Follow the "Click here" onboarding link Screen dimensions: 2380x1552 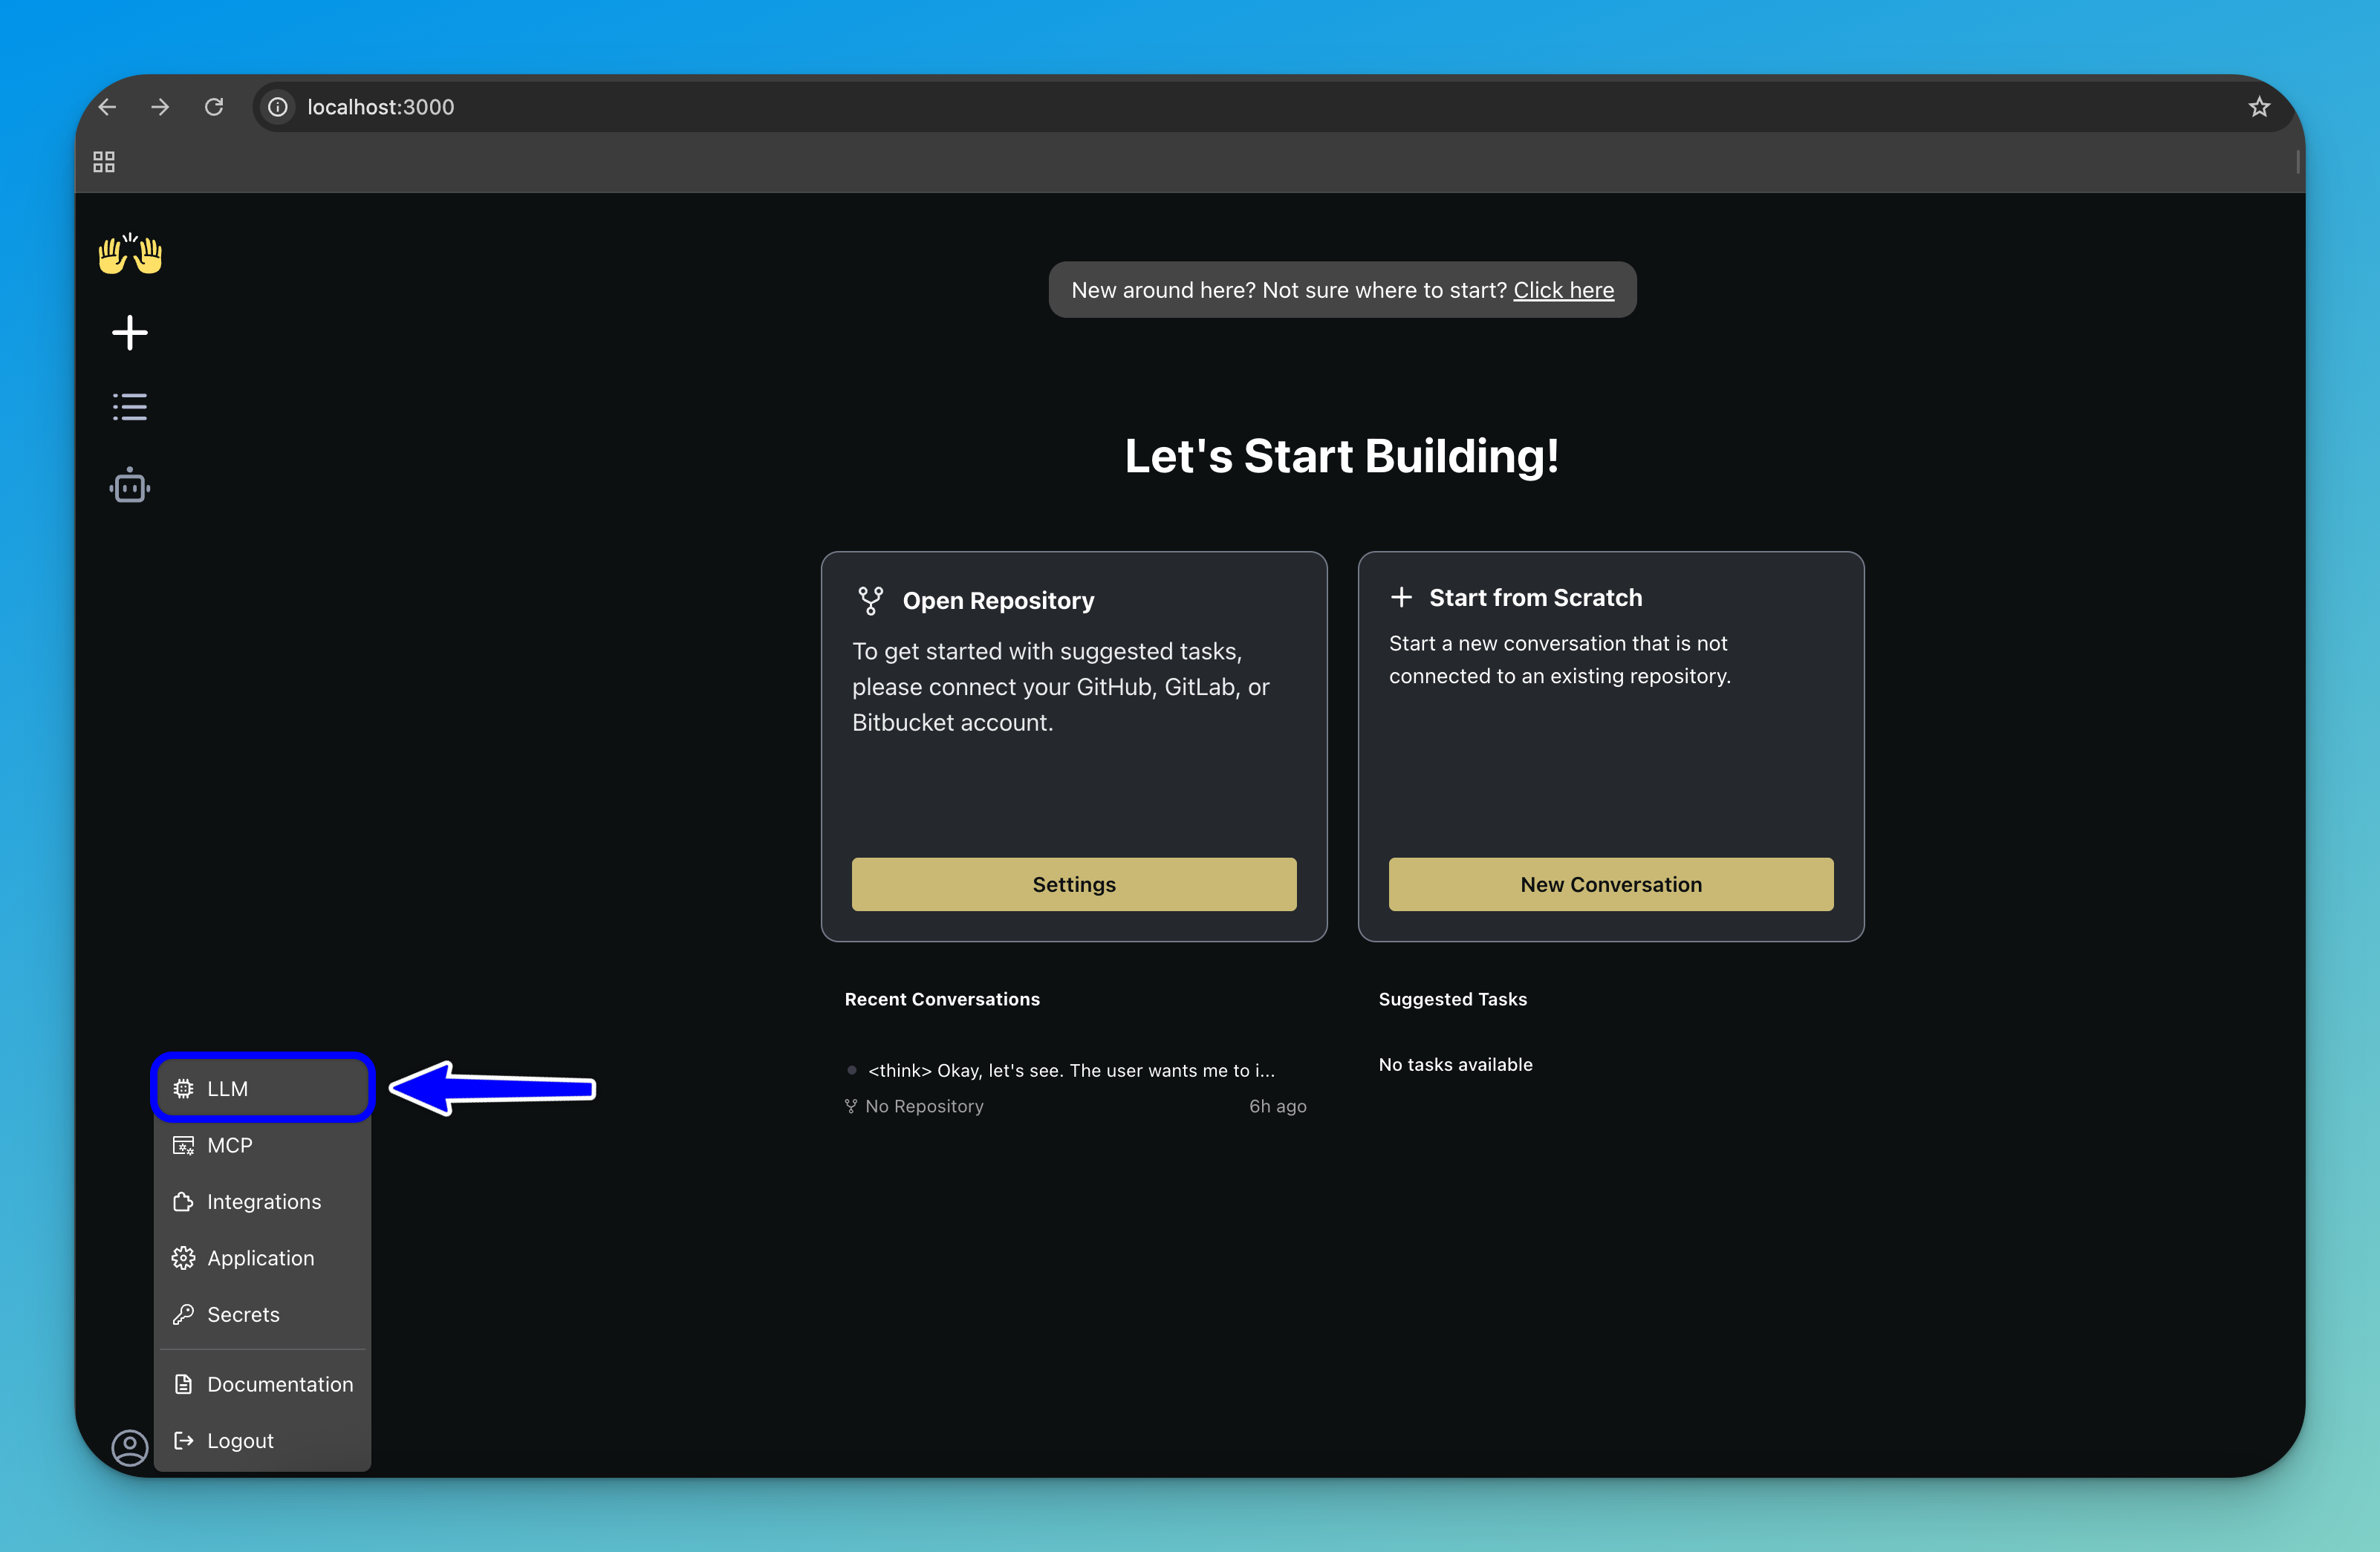coord(1563,290)
